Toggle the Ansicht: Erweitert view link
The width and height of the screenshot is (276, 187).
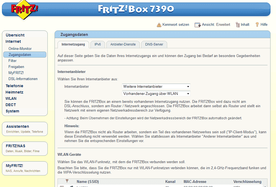(216, 25)
